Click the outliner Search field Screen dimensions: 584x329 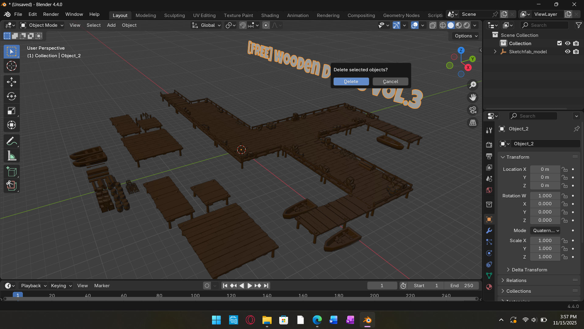[544, 25]
